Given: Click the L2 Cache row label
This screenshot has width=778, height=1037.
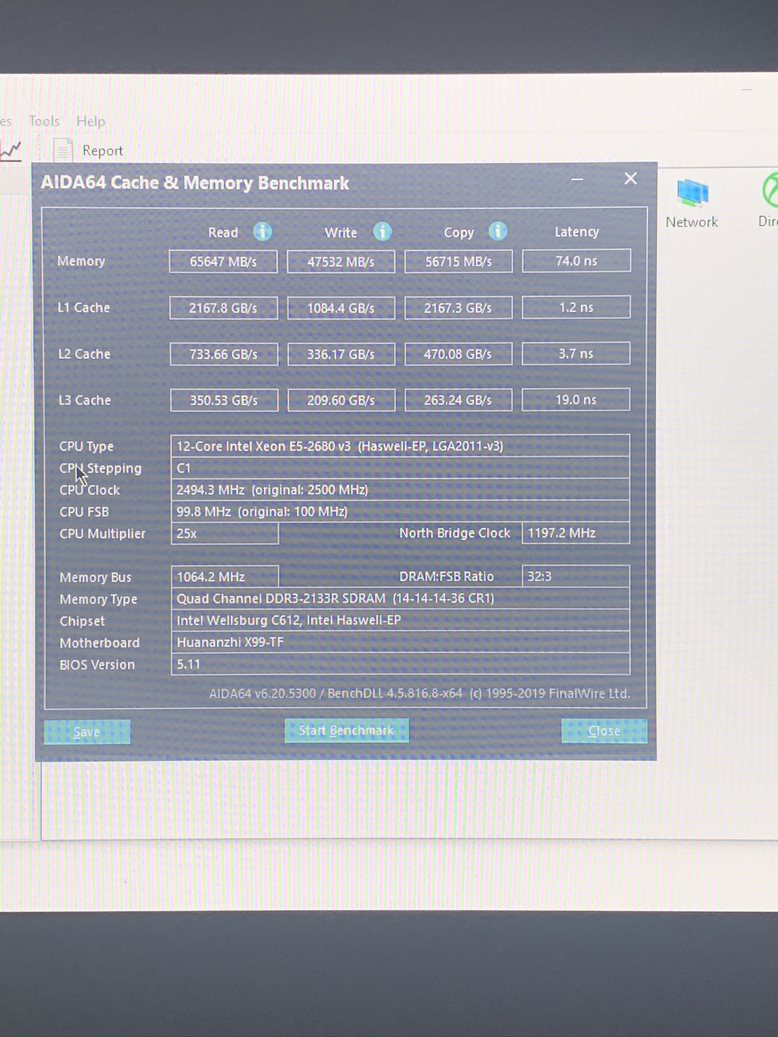Looking at the screenshot, I should pos(84,354).
